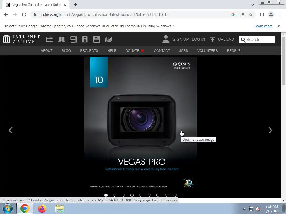Open Chrome side panel

point(262,14)
